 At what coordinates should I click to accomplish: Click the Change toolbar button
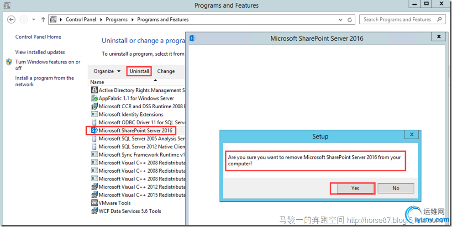[166, 71]
